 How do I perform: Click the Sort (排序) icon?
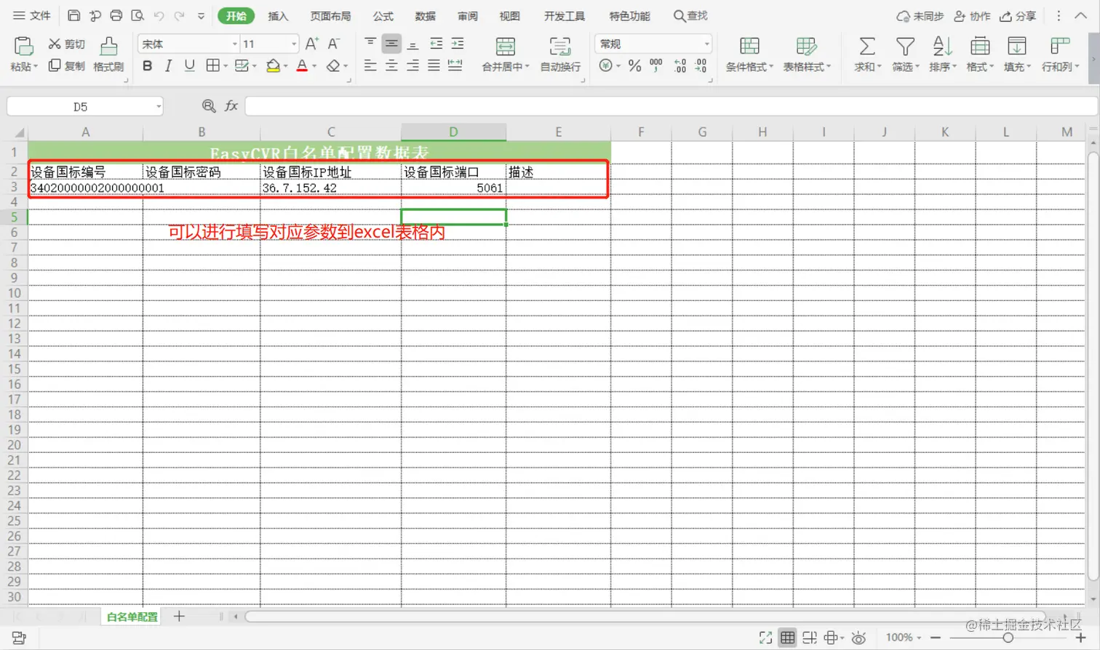click(x=941, y=47)
